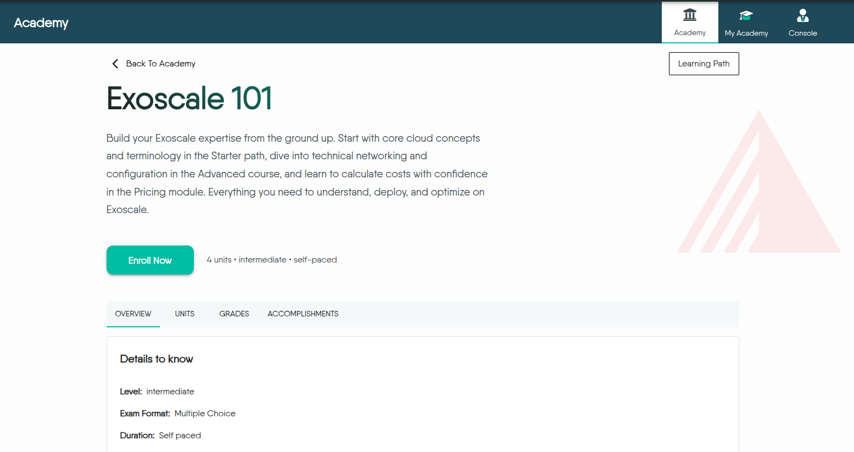The width and height of the screenshot is (854, 452).
Task: Click the Duration Self paced line
Action: click(x=160, y=436)
